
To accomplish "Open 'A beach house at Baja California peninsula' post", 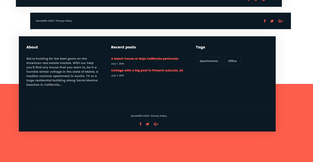I will click(x=145, y=59).
